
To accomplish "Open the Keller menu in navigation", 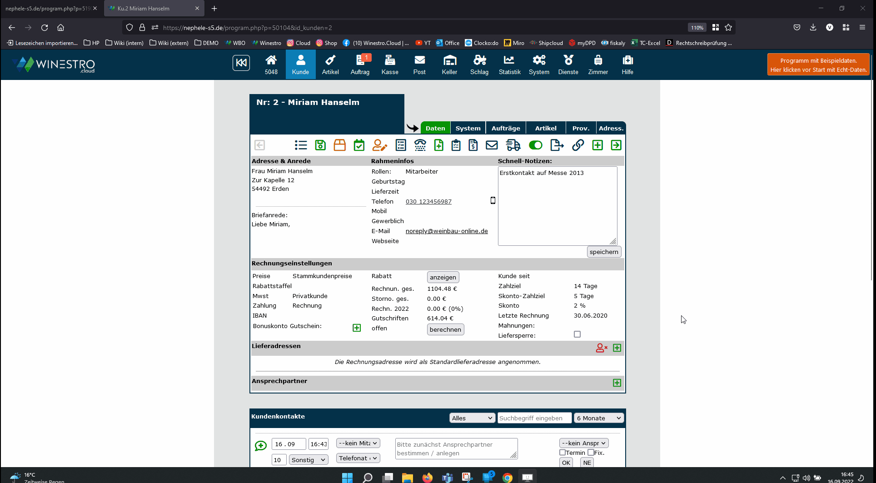I will (449, 65).
